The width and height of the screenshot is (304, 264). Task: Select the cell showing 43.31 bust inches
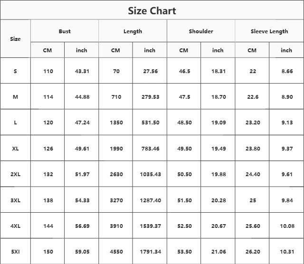(x=82, y=71)
